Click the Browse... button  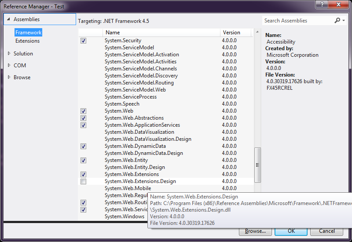[255, 231]
